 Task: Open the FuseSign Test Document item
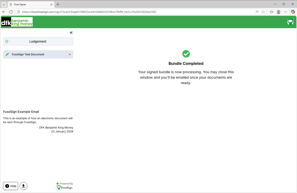pos(35,54)
